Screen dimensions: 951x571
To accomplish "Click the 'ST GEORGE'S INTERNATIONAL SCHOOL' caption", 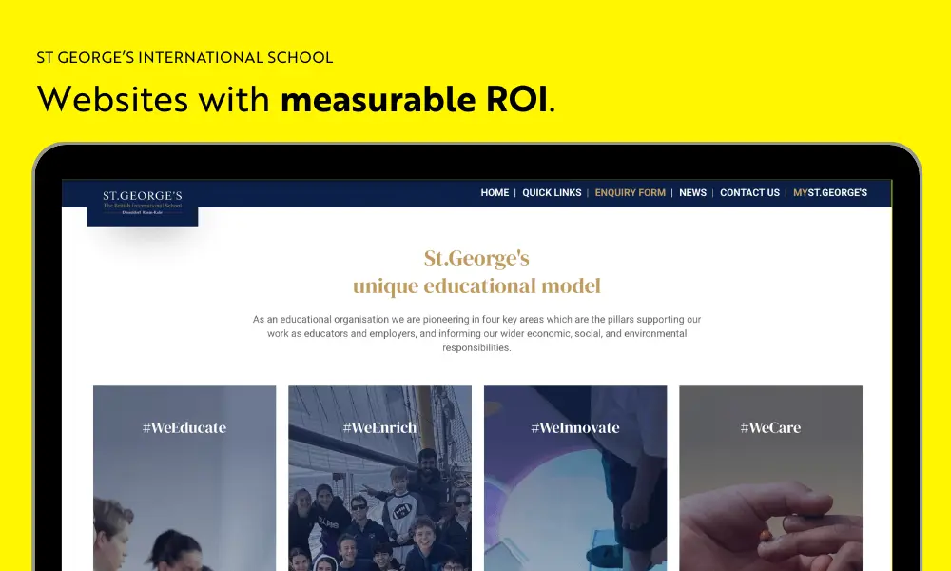I will click(x=184, y=58).
